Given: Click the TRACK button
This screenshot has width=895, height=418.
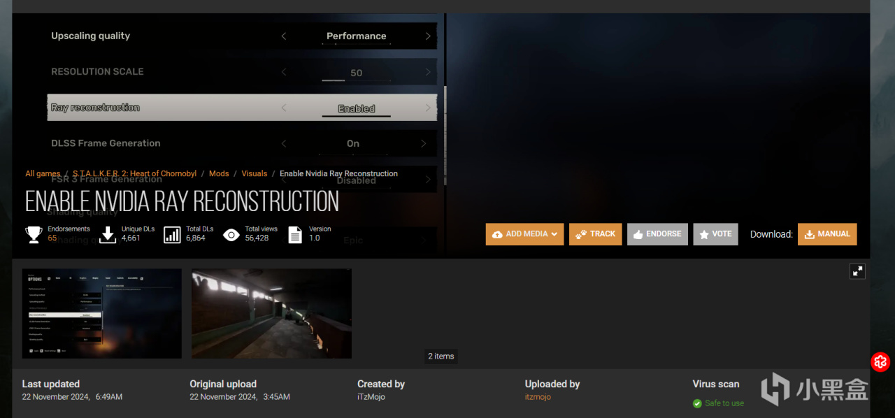Looking at the screenshot, I should click(595, 234).
